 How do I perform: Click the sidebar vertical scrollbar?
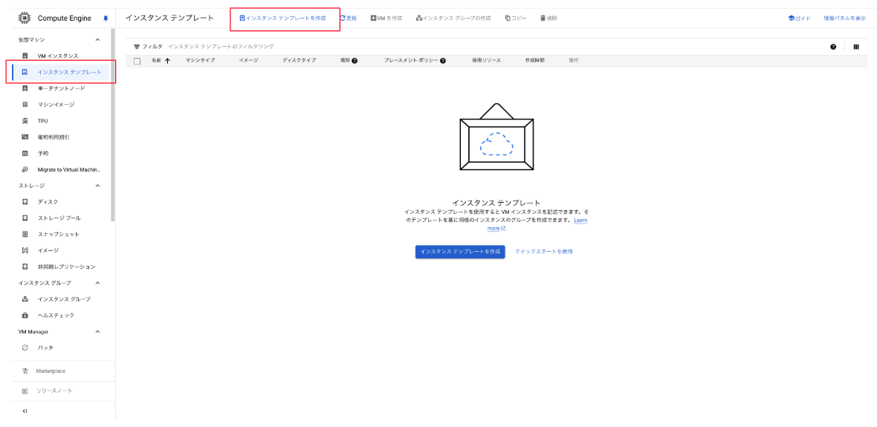(x=113, y=125)
